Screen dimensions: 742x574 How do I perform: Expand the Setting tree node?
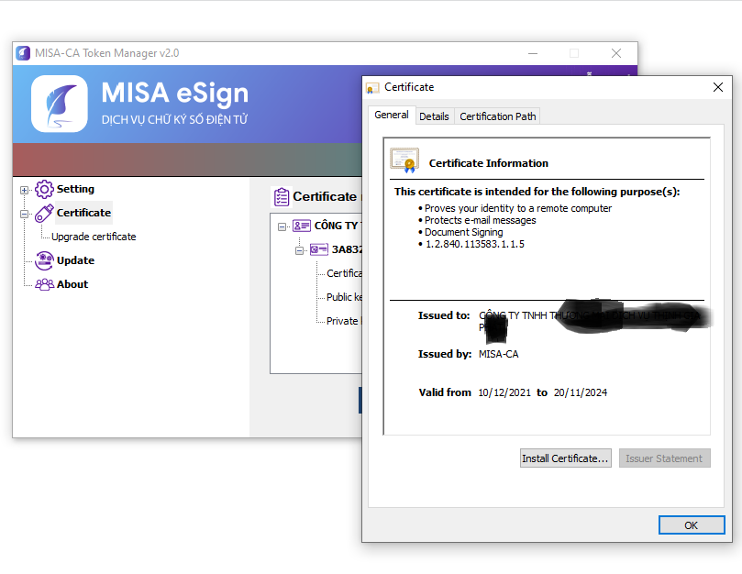pyautogui.click(x=24, y=190)
